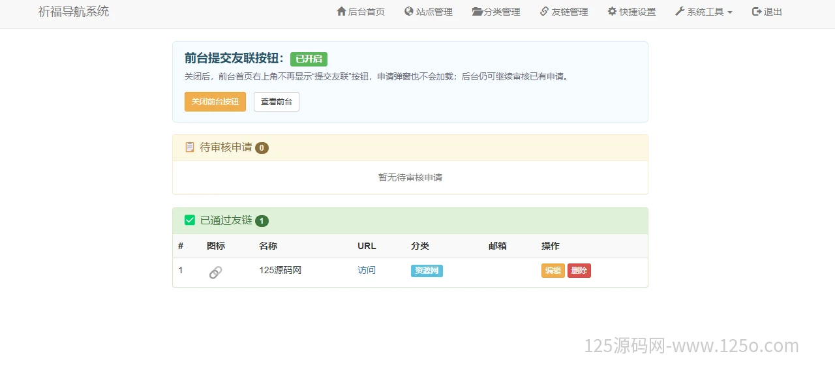Click the clipboard icon by 待审核申请

(190, 147)
